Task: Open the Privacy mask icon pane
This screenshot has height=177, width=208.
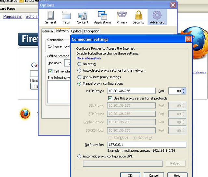Action: click(122, 17)
